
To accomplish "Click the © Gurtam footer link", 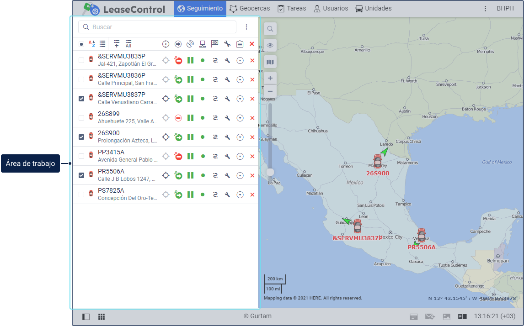I will tap(257, 316).
